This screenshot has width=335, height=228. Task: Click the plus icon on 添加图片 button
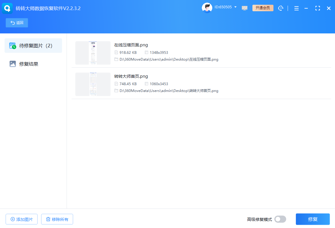[x=12, y=219]
